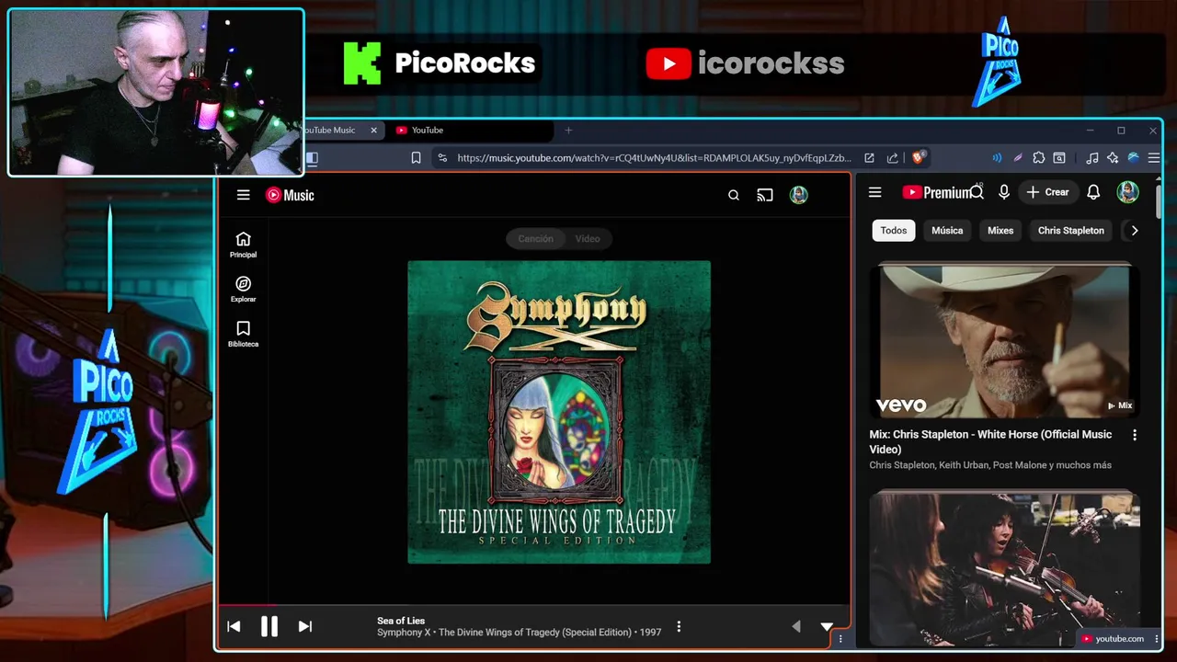Select the Mixes filter chip
Screen dimensions: 1177x662
point(1000,231)
